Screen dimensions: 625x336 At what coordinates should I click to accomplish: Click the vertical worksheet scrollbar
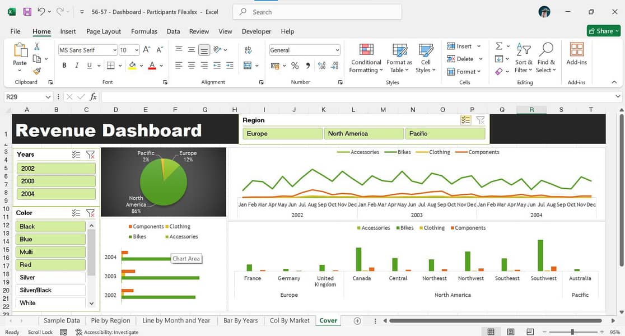point(622,190)
